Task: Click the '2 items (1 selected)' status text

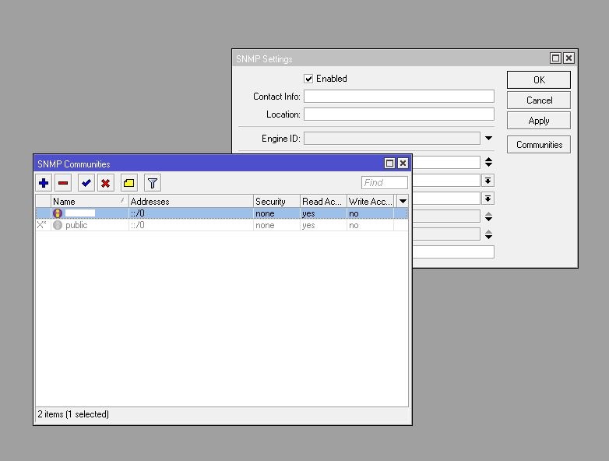Action: (x=73, y=414)
